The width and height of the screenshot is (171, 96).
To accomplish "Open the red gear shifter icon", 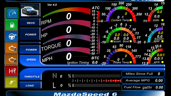I will 11,71.
